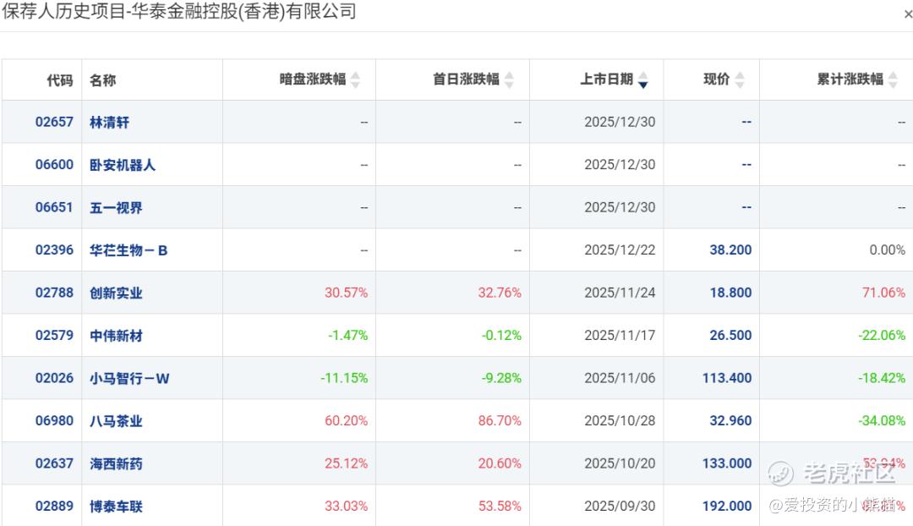Select -0.12% first-day change
913x526 pixels.
[501, 335]
